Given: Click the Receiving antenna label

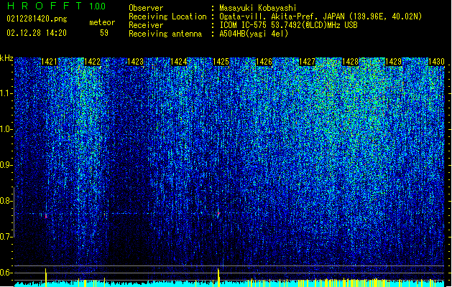Looking at the screenshot, I should 165,34.
